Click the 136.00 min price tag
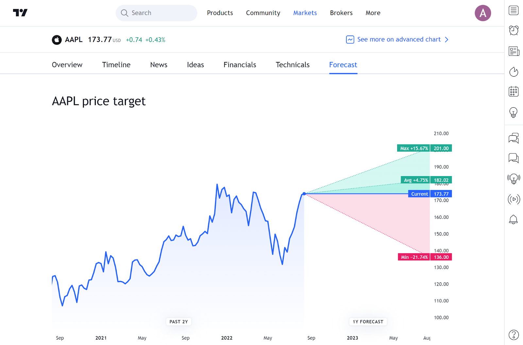The image size is (523, 345). 441,257
